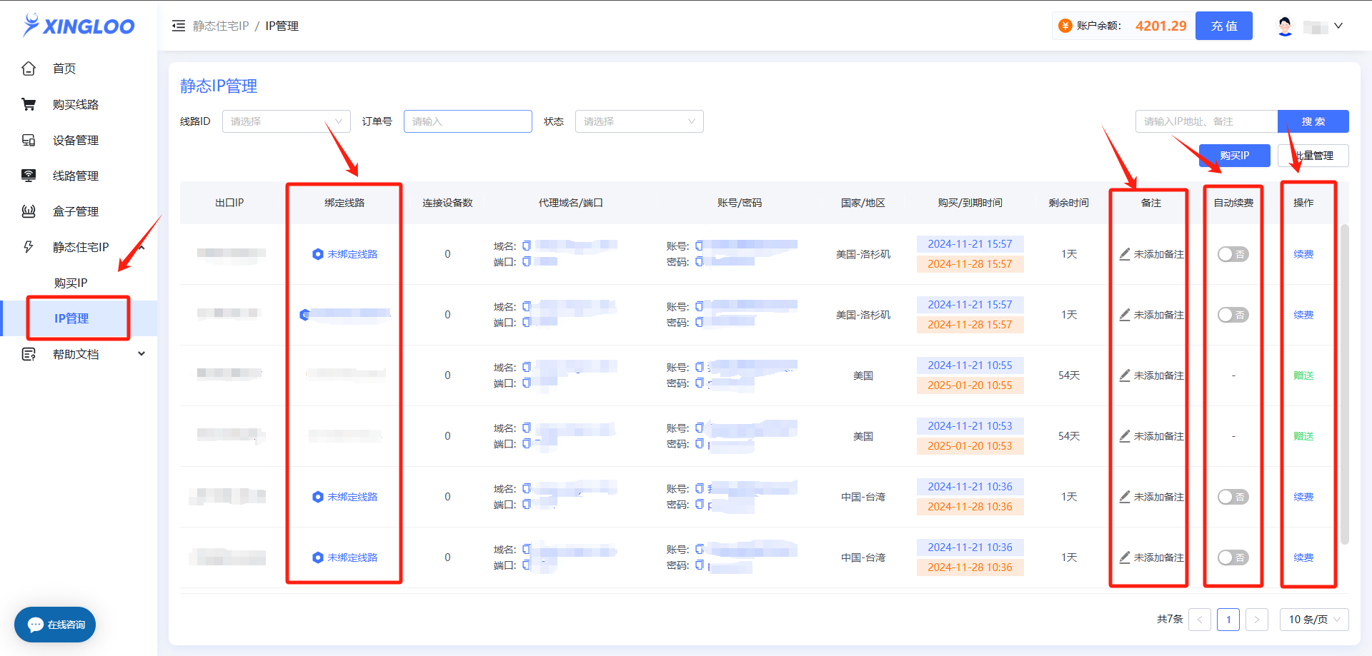Click the XINGLOO logo
The height and width of the screenshot is (656, 1372).
pos(79,26)
